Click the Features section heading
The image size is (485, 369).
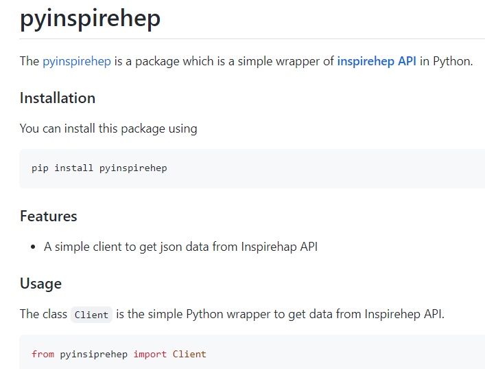coord(49,216)
